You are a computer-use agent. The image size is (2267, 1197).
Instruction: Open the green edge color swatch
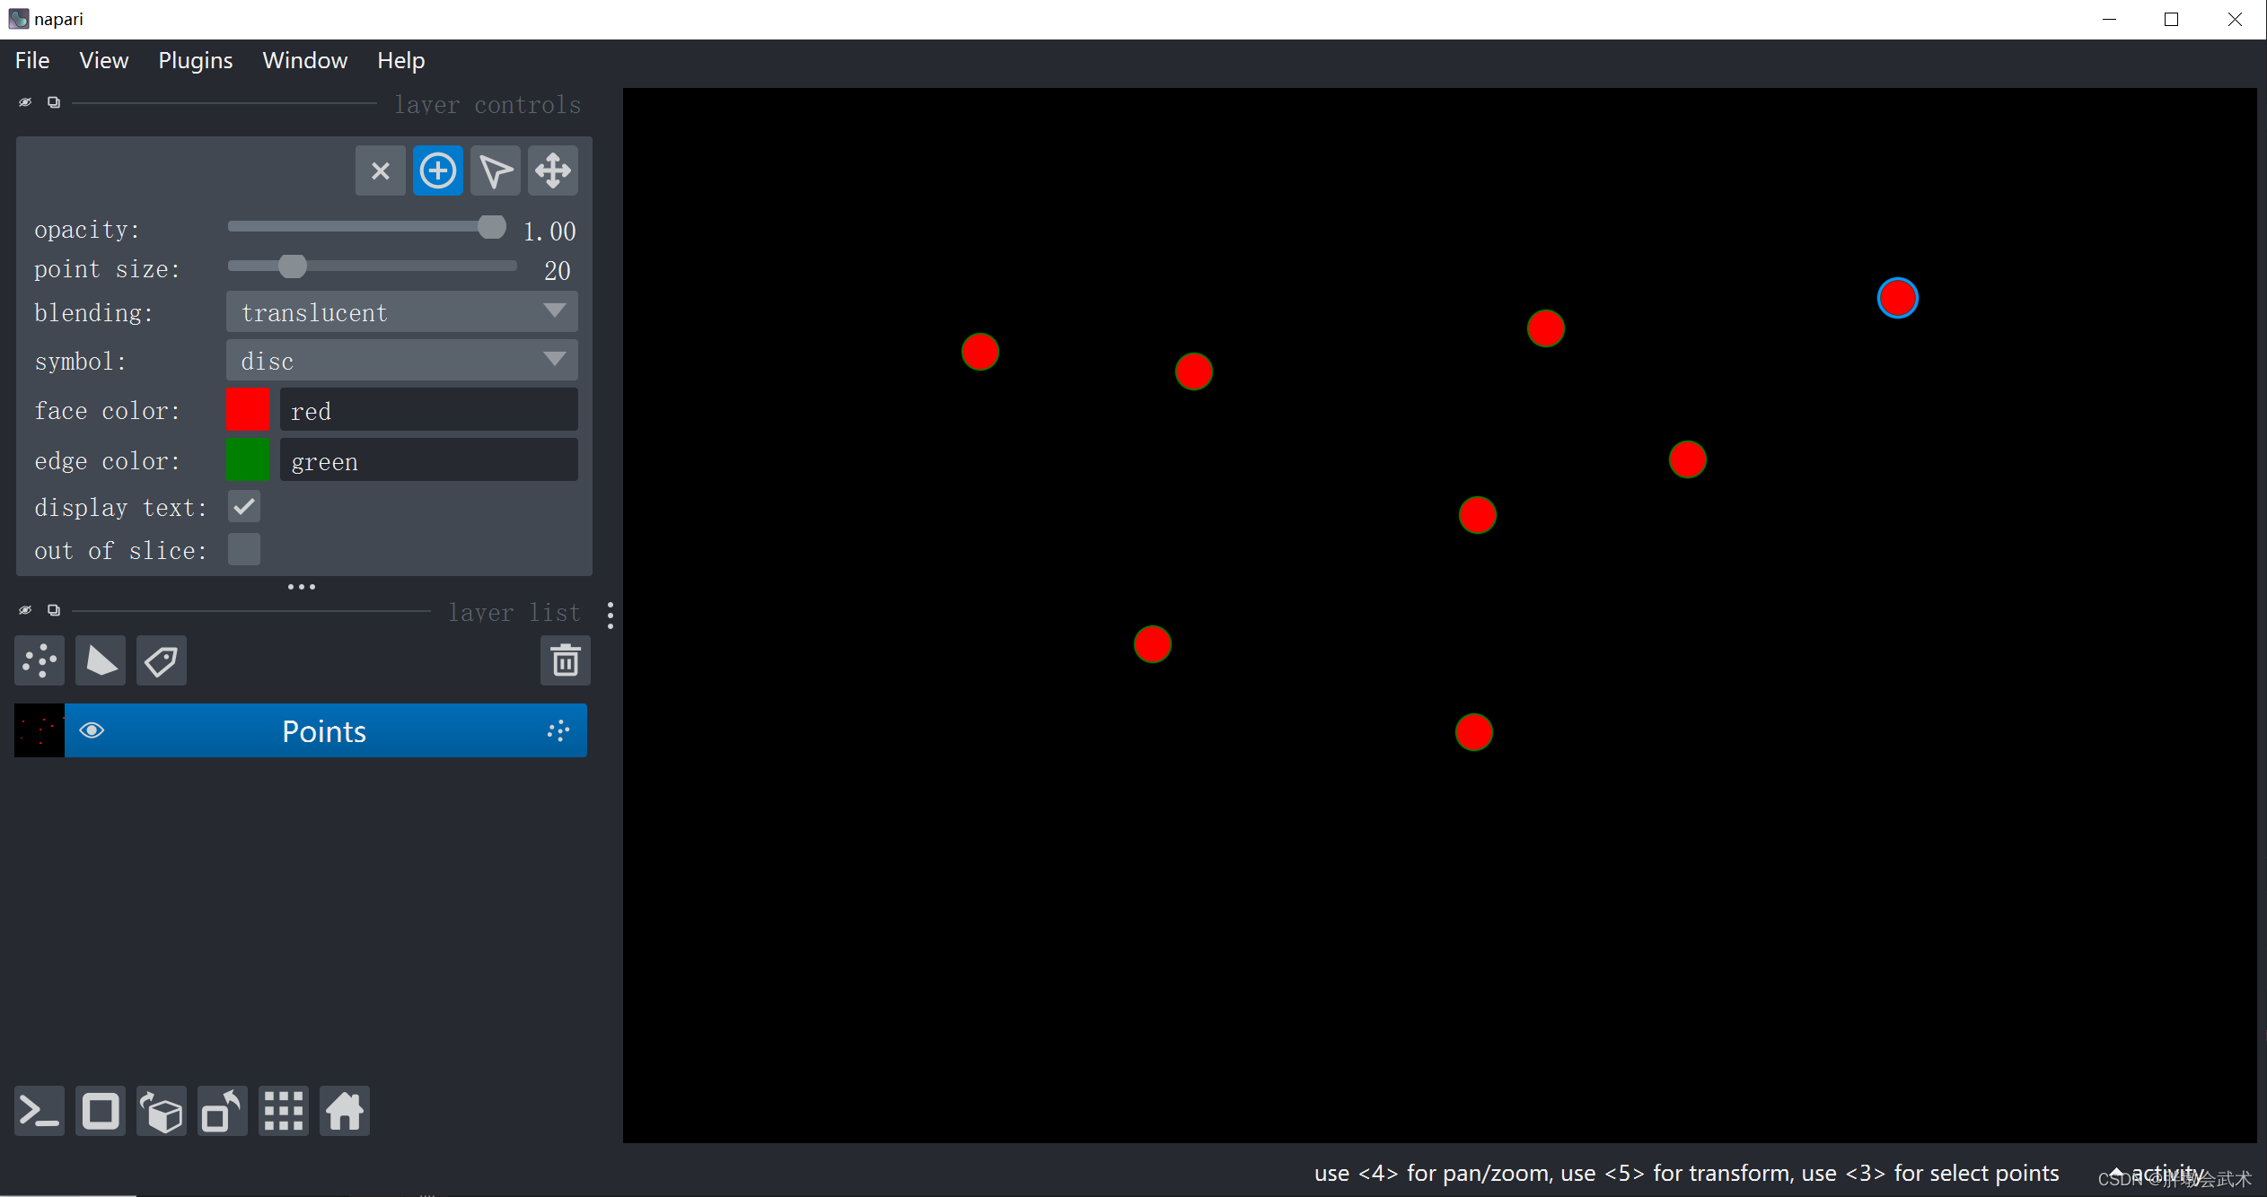[x=248, y=459]
